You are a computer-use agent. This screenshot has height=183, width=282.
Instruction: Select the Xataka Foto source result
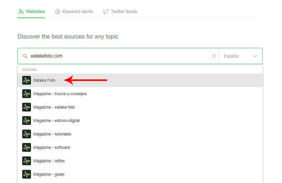44,80
